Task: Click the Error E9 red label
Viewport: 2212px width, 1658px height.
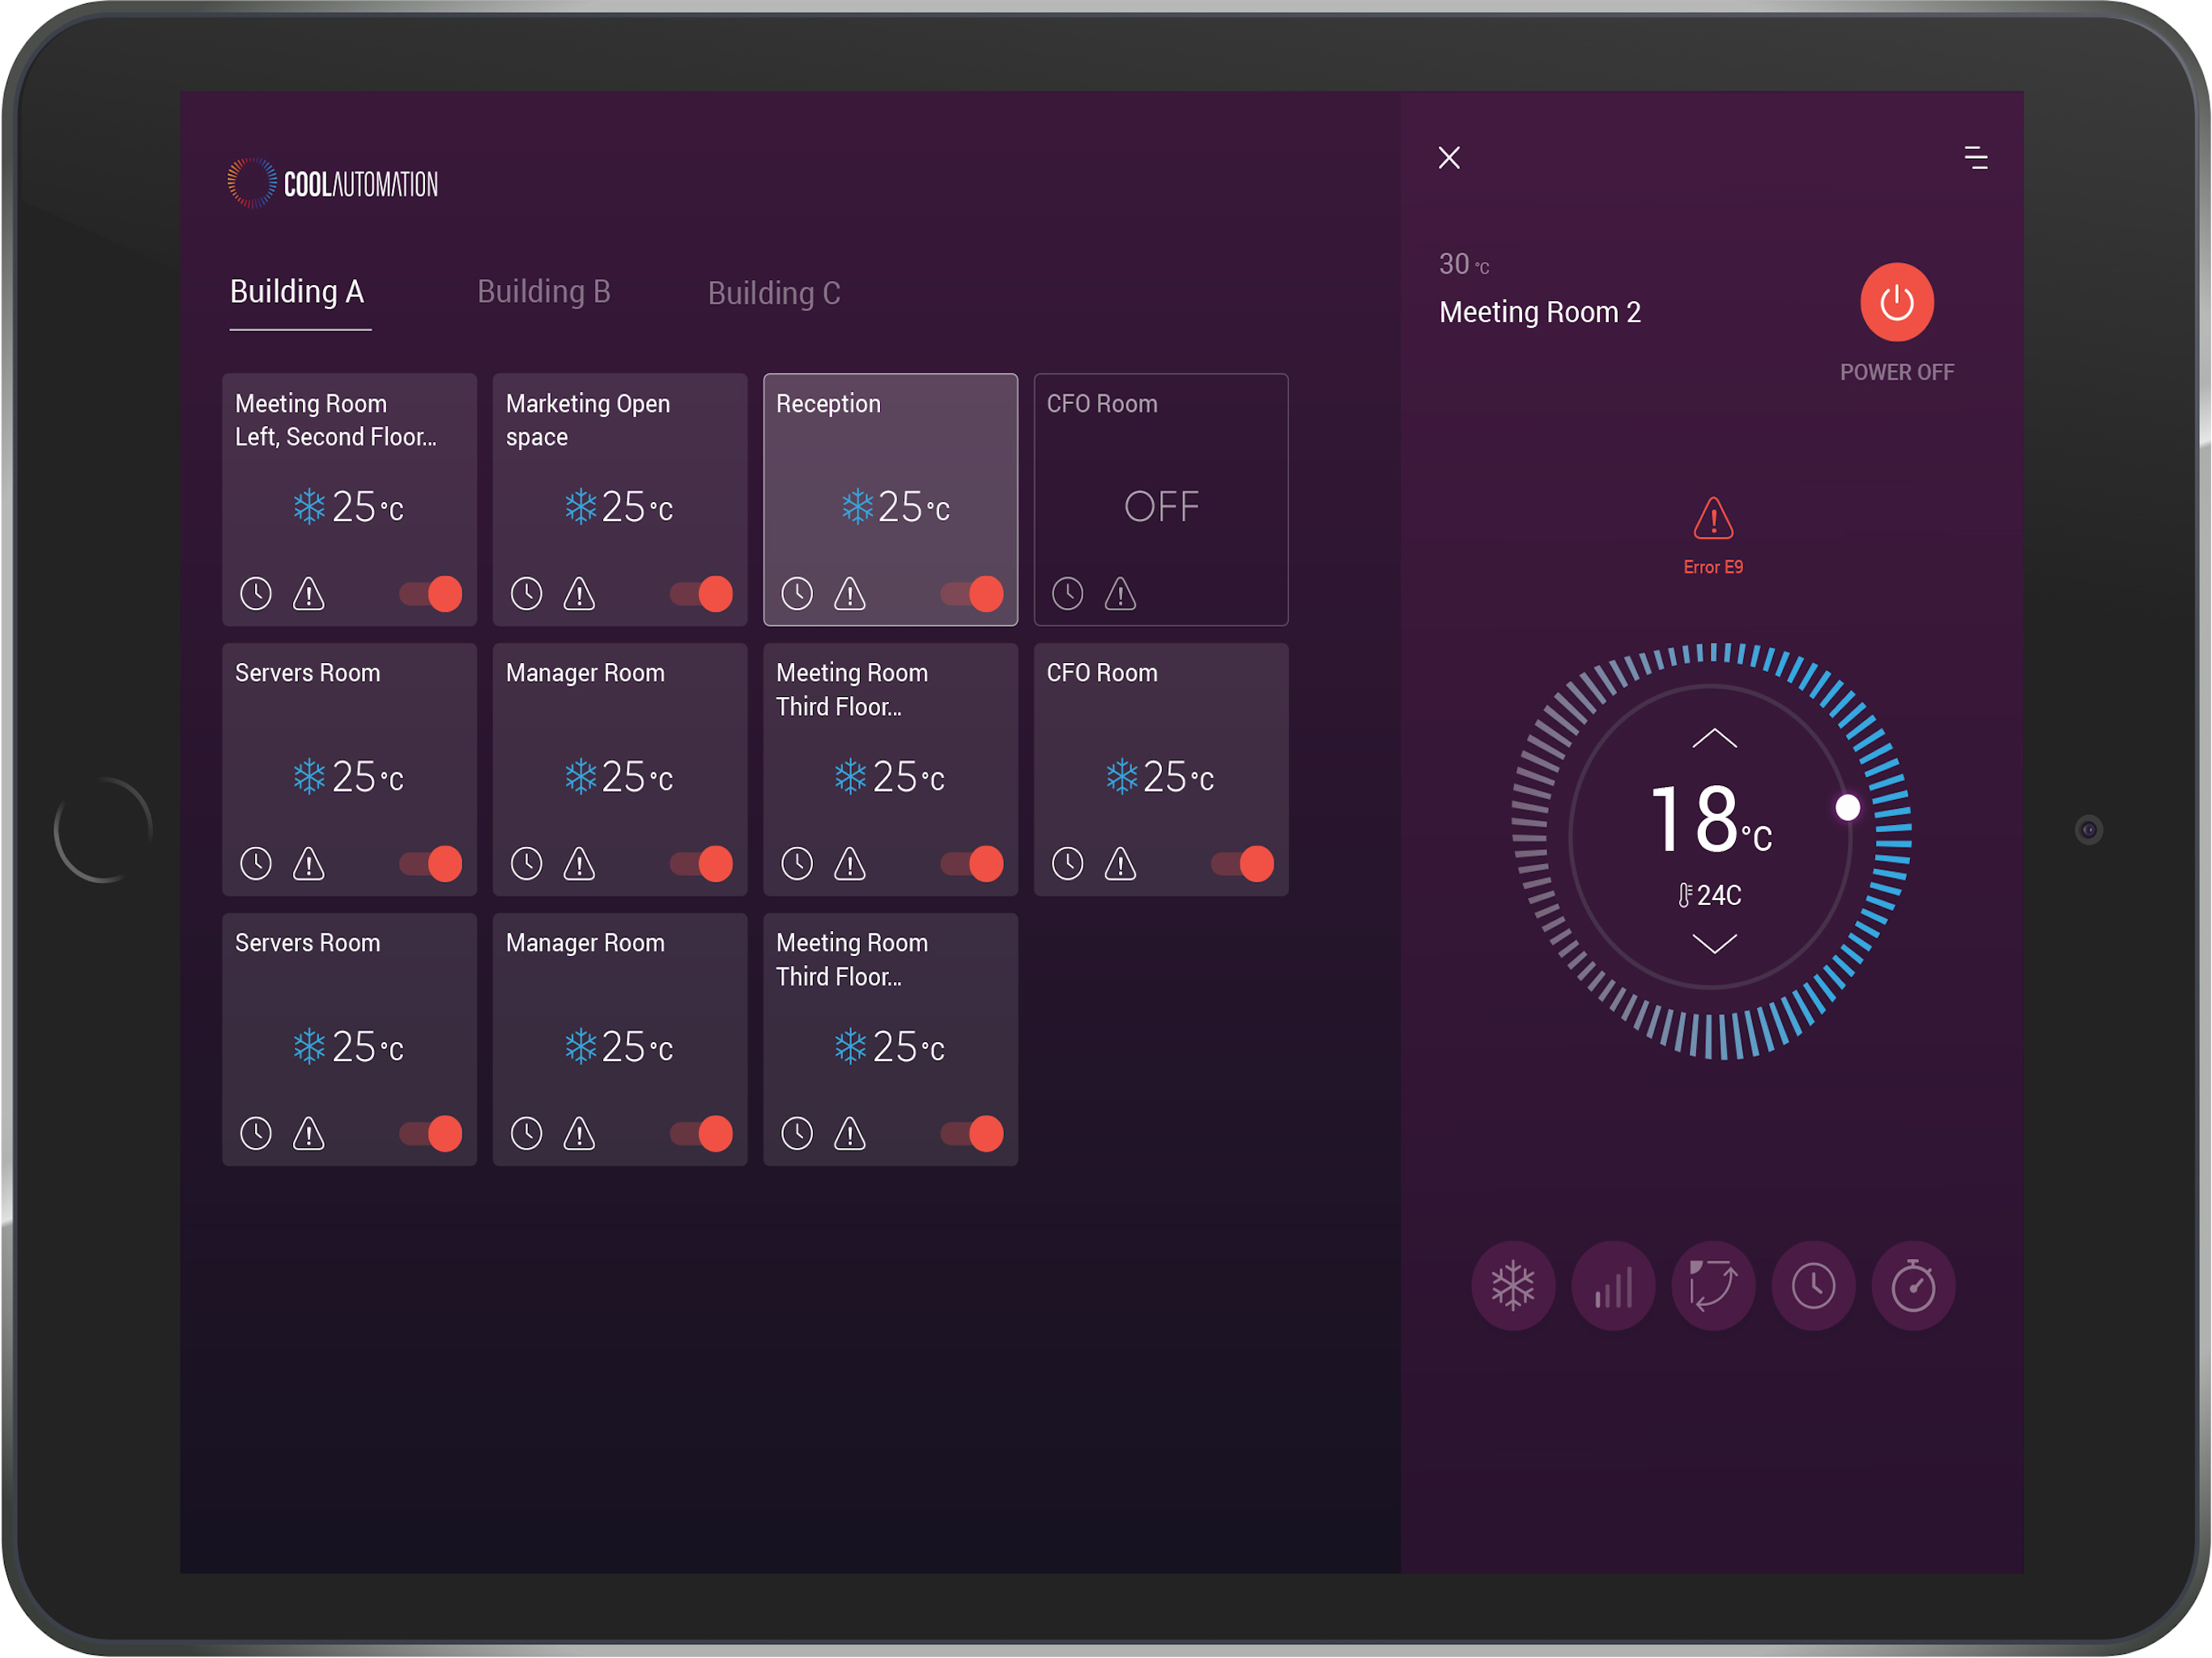Action: point(1713,567)
